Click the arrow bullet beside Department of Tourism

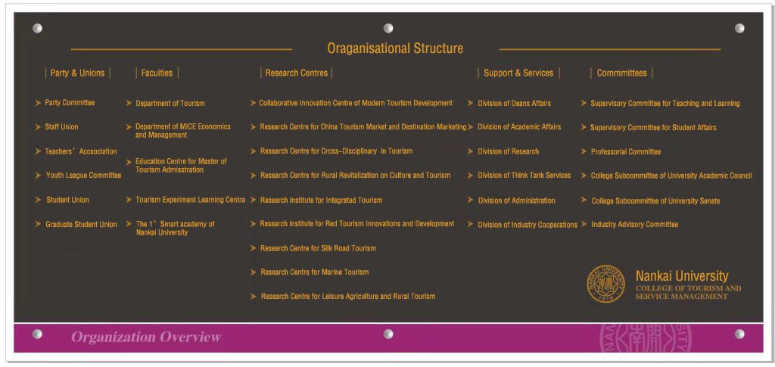[x=129, y=103]
